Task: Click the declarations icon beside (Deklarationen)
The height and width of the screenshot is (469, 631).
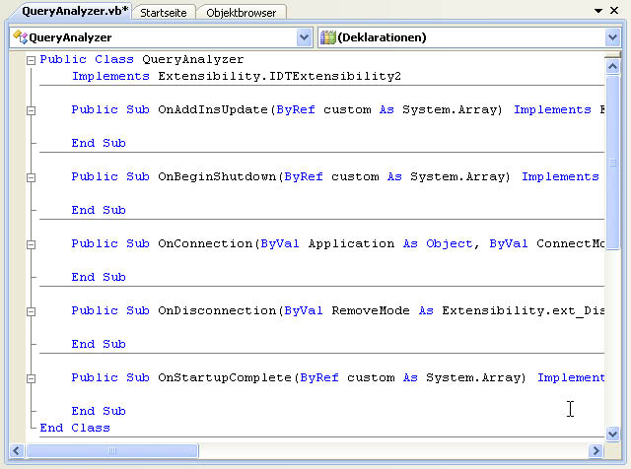Action: coord(328,37)
